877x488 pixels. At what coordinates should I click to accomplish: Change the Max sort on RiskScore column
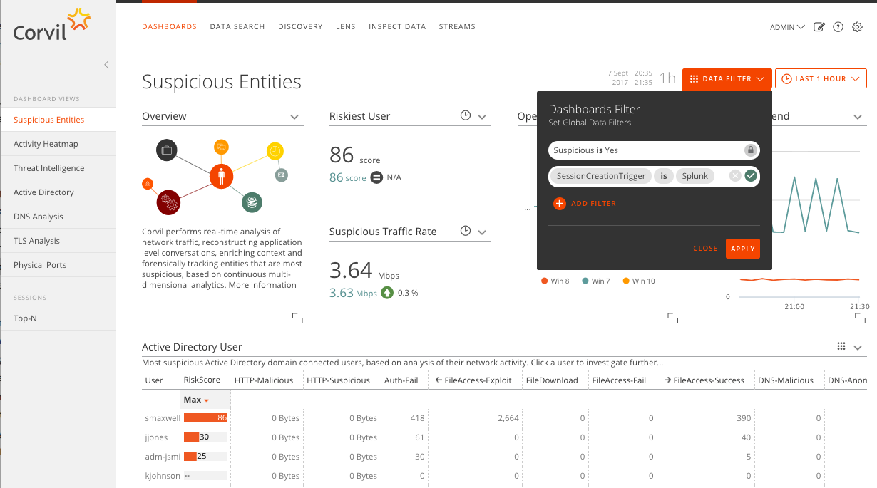click(x=196, y=400)
